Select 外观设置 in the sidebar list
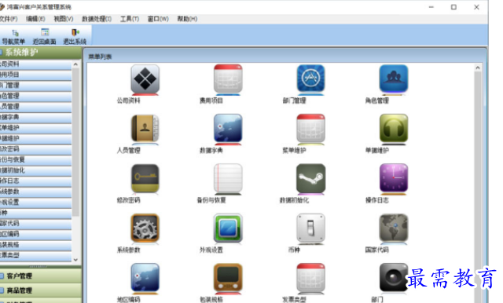503x303 pixels. click(35, 202)
